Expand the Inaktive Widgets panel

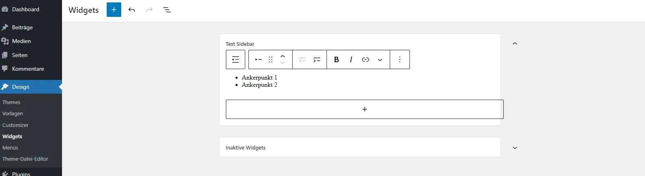pyautogui.click(x=515, y=148)
